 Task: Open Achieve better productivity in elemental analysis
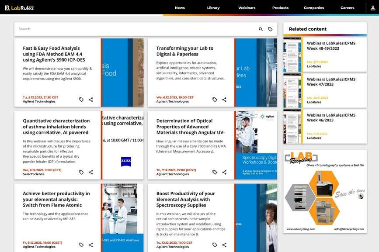[x=56, y=200]
